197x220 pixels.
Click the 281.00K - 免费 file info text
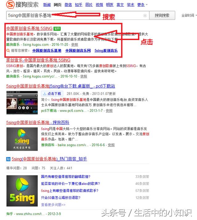(78, 94)
